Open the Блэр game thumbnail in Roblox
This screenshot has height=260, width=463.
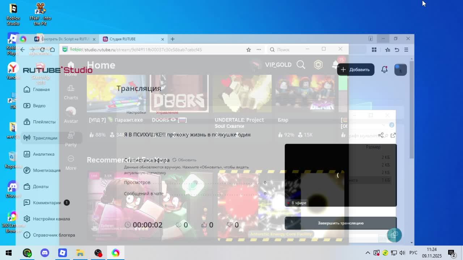click(305, 93)
